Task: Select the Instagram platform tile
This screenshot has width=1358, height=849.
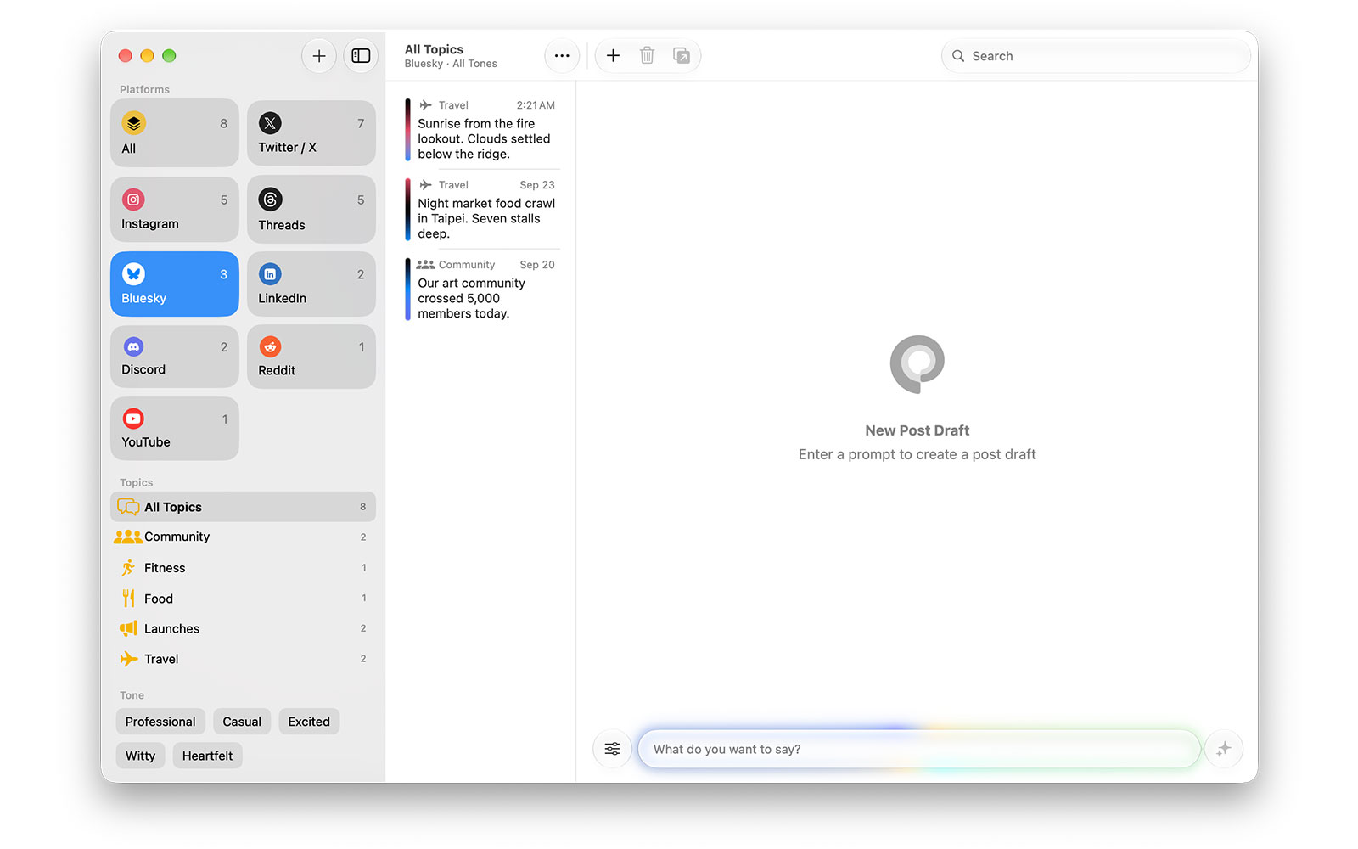Action: 175,209
